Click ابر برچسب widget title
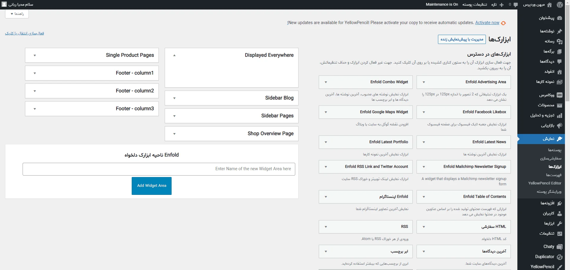 point(399,252)
